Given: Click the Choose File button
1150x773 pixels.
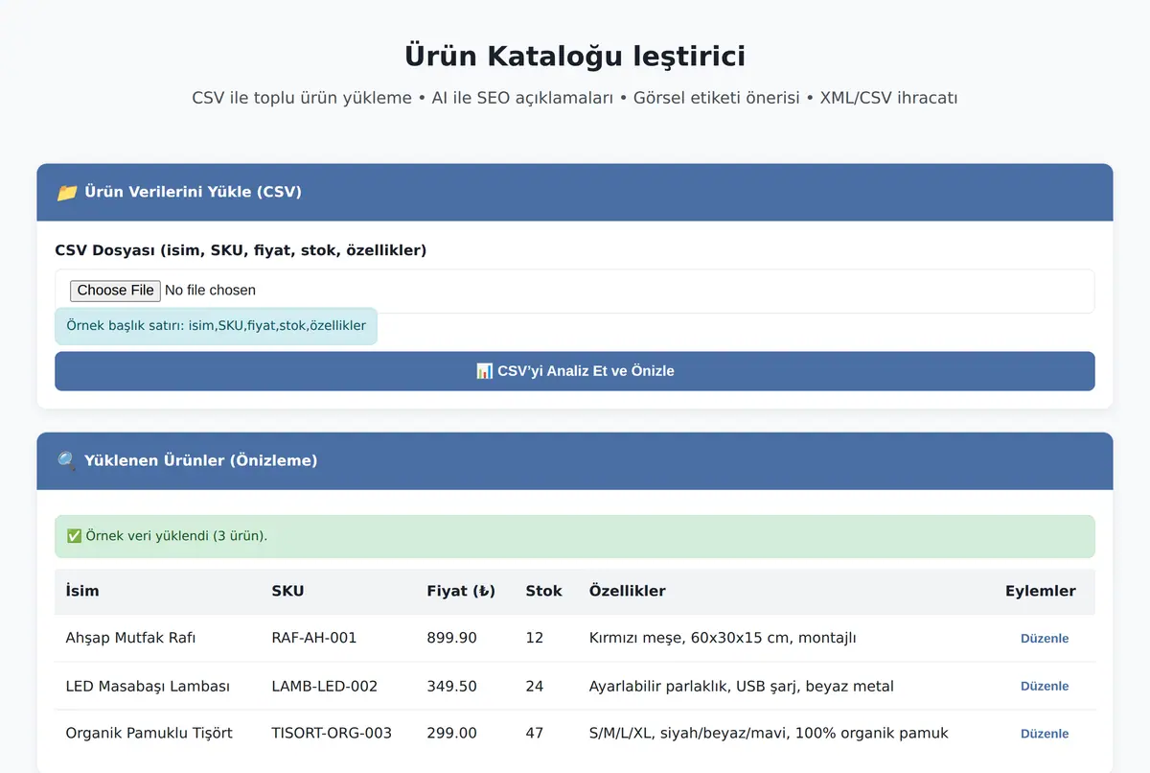Looking at the screenshot, I should pyautogui.click(x=115, y=291).
